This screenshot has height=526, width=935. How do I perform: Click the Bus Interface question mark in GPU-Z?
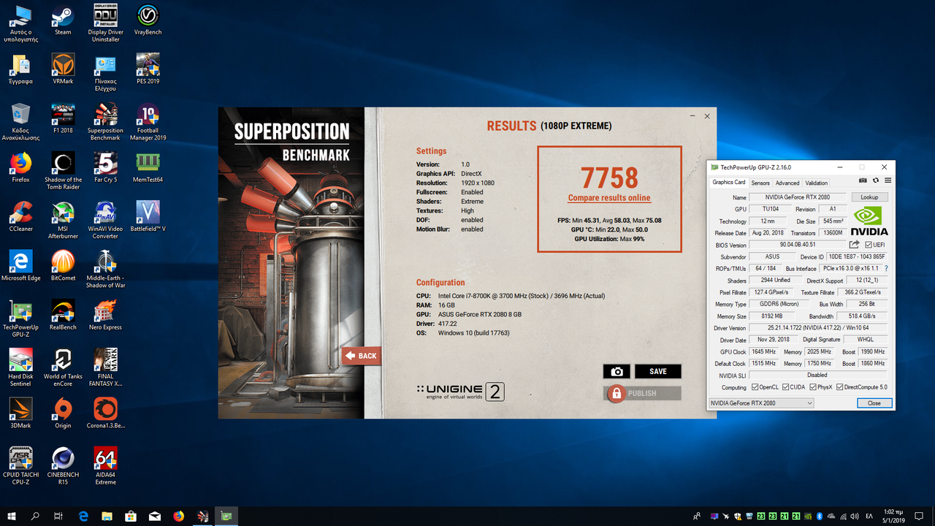click(x=886, y=268)
